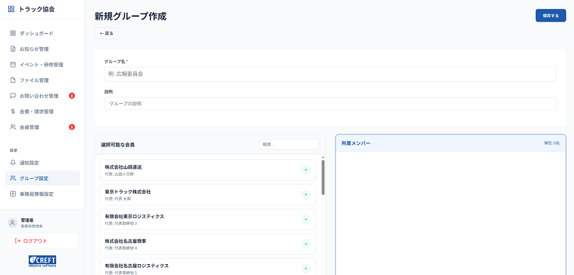Viewport: 574px width, 275px height.
Task: Click the トラック協会 logo icon
Action: point(11,10)
